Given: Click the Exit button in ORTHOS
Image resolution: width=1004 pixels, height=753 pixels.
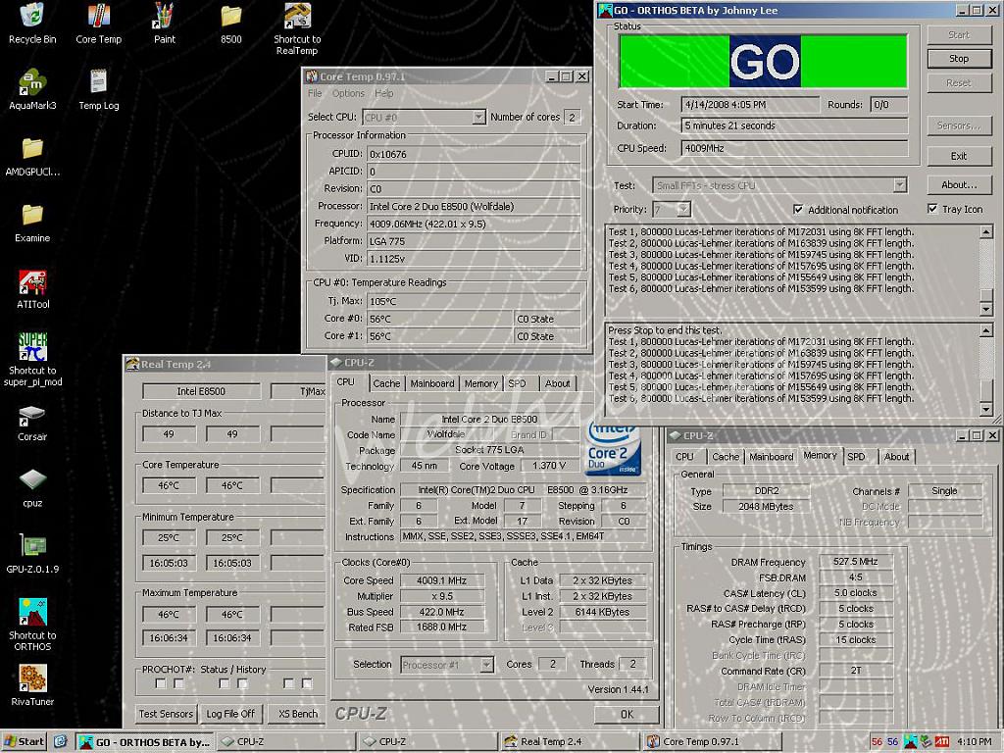Looking at the screenshot, I should (x=959, y=156).
